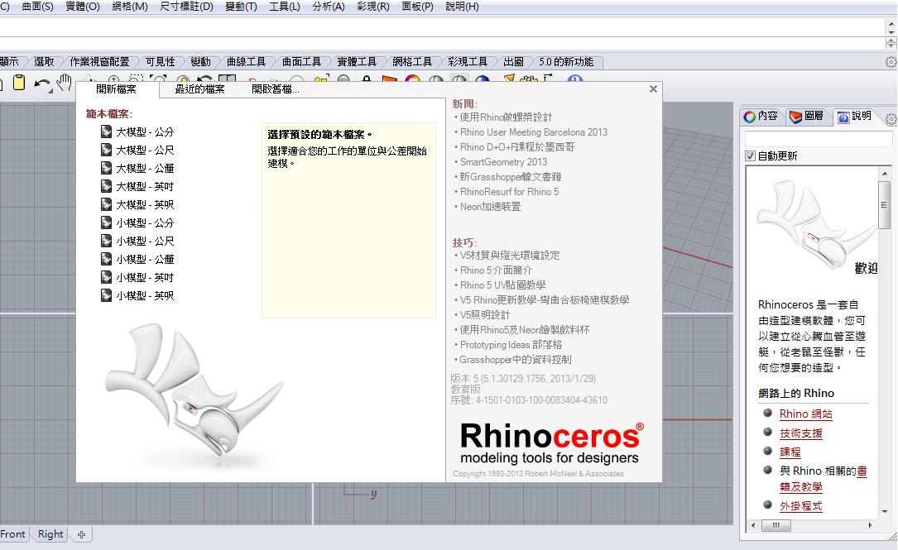The image size is (898, 550).
Task: Switch to the 實體工具 toolbar tab
Action: coord(356,62)
